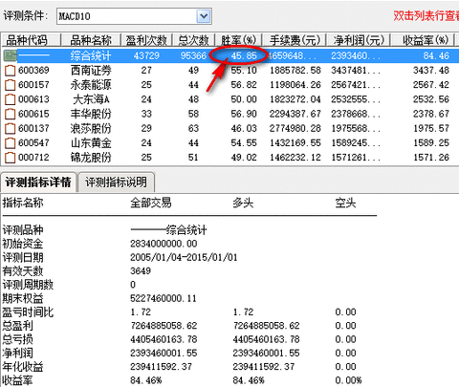Select the document icon for stock 000613
459x387 pixels.
[x=10, y=99]
